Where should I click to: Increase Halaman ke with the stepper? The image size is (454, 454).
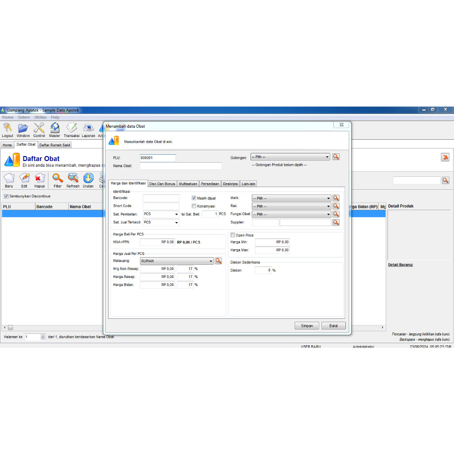pyautogui.click(x=42, y=336)
